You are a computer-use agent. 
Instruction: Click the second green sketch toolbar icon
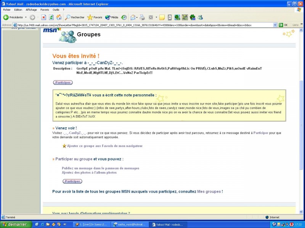click(x=185, y=17)
